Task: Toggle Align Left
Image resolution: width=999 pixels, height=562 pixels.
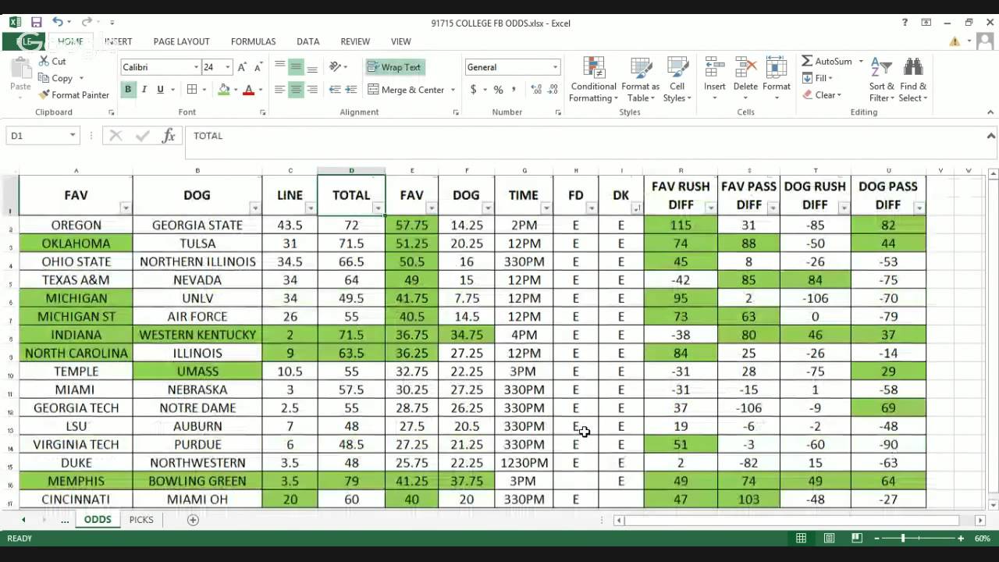Action: pyautogui.click(x=279, y=90)
